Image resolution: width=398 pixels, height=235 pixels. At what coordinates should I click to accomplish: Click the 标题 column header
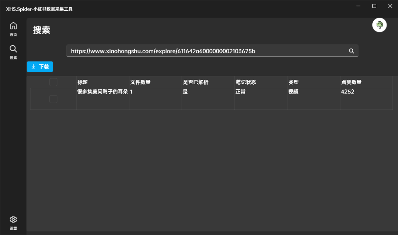(102, 82)
